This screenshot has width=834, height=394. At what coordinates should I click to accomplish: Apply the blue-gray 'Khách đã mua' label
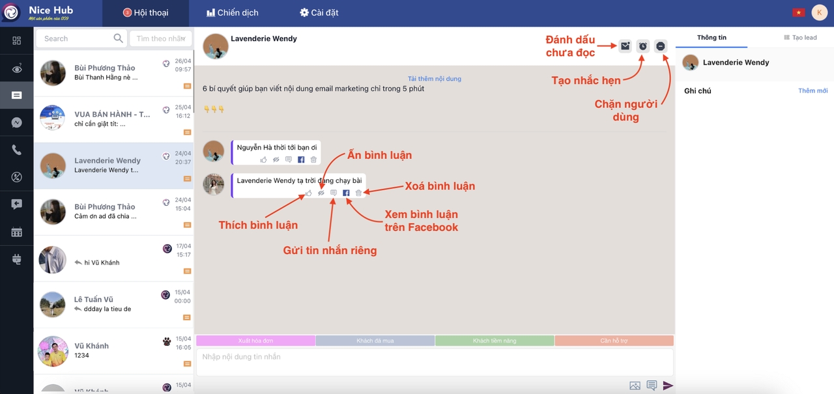375,341
